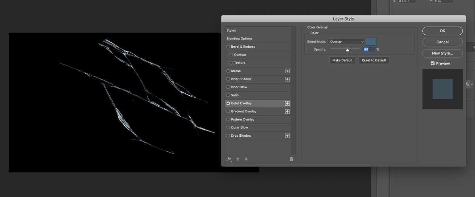Click the Make Default button
This screenshot has width=475, height=197.
[342, 60]
